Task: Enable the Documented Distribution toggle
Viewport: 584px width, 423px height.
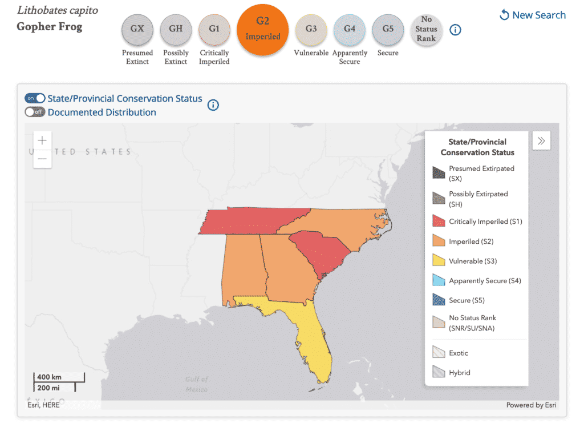Action: click(x=35, y=112)
